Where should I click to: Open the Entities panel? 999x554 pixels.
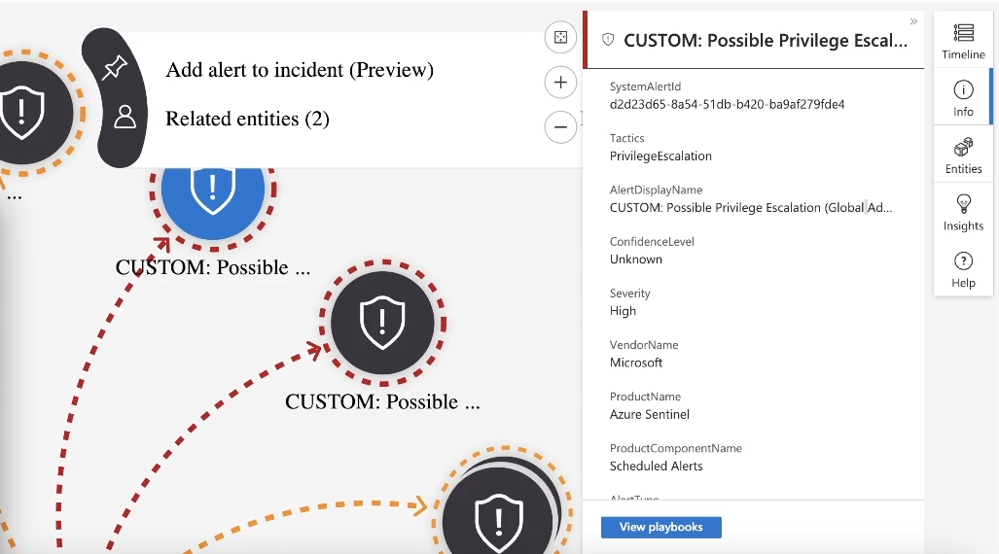[x=963, y=156]
